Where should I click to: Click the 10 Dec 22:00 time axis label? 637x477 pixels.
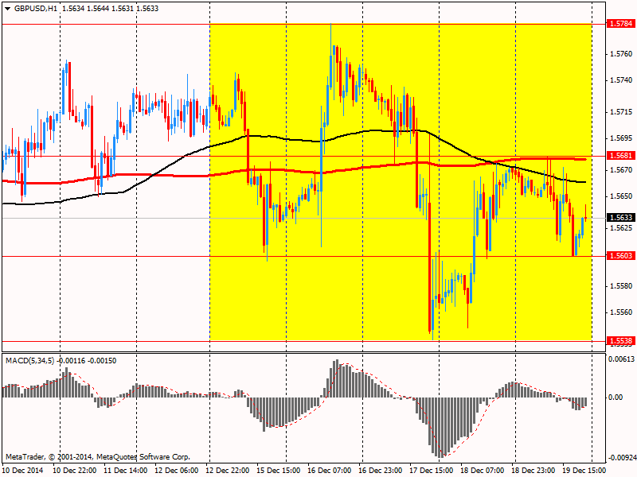(x=75, y=471)
